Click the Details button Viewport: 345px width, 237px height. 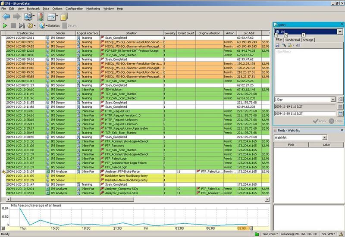click(70, 25)
